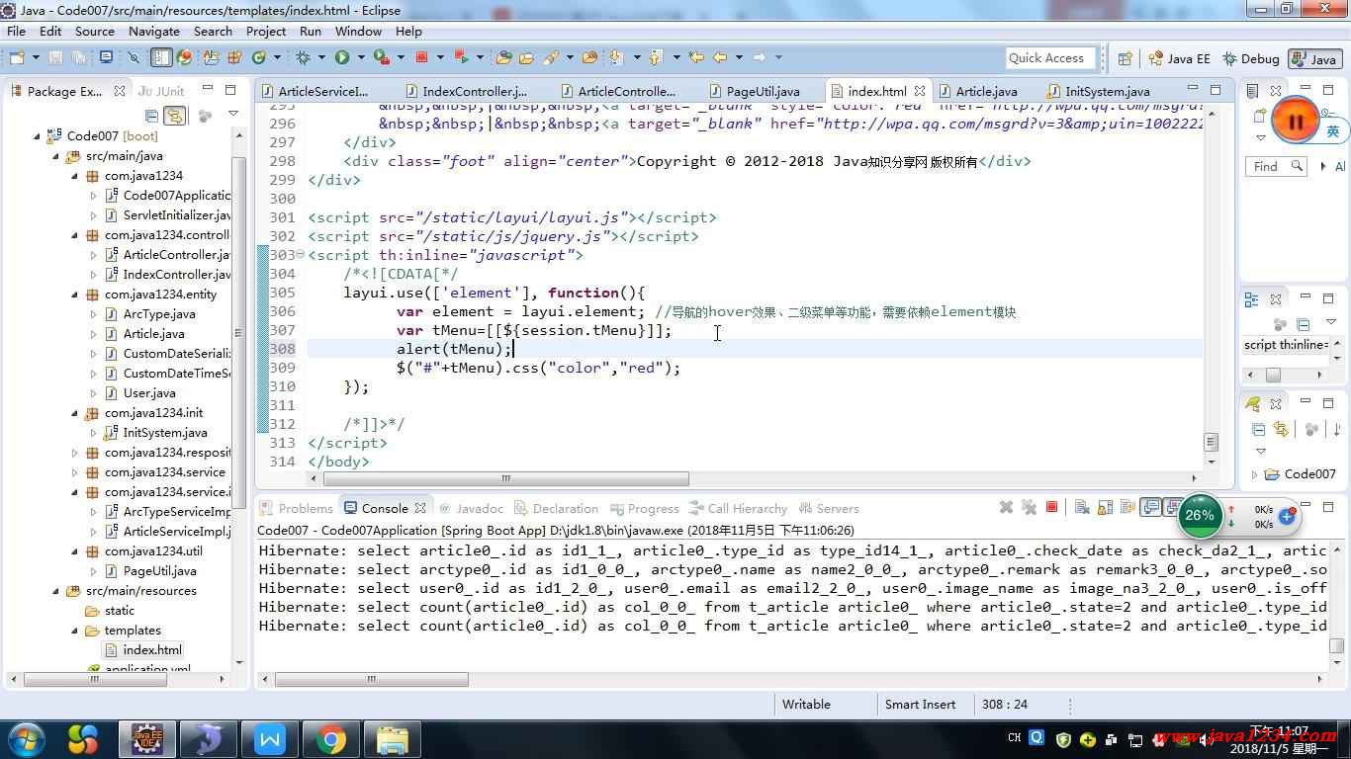Viewport: 1351px width, 759px height.
Task: Click the Open Perspective icon
Action: (1125, 58)
